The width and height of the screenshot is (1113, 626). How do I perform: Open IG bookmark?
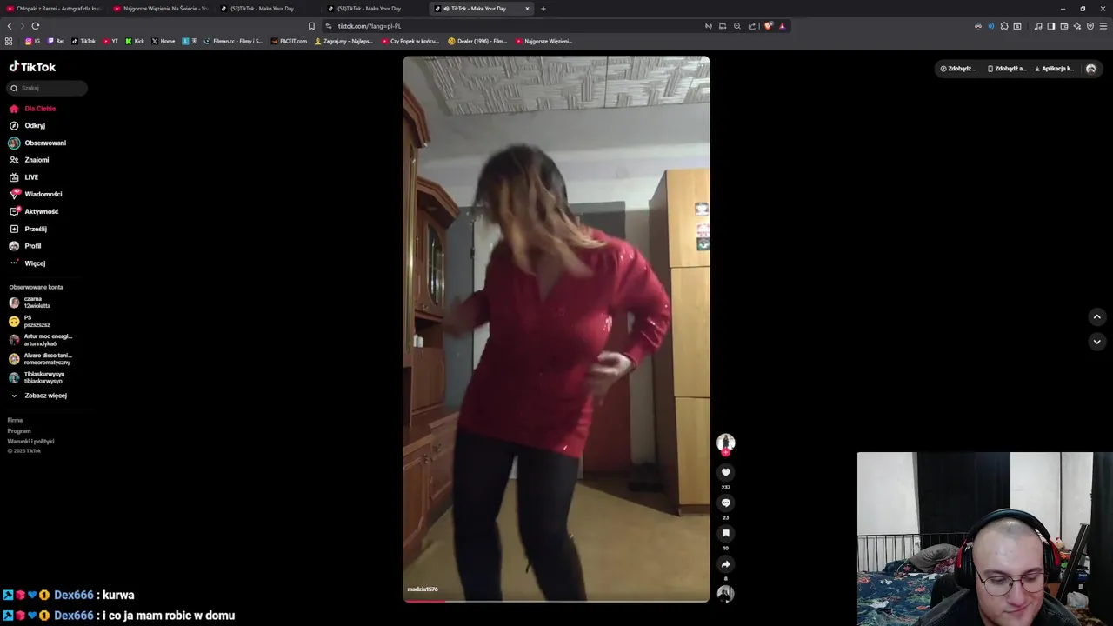pos(33,41)
